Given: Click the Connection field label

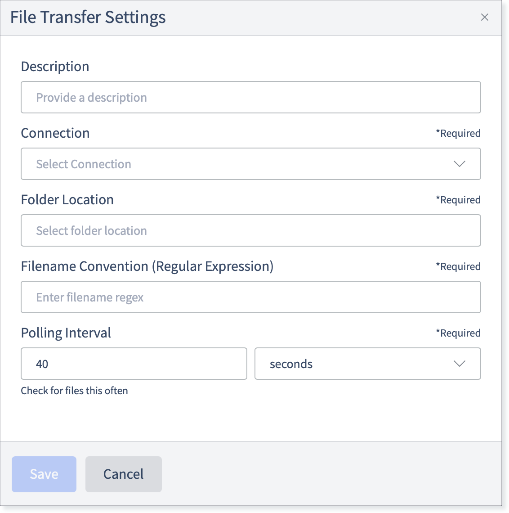Looking at the screenshot, I should [55, 133].
